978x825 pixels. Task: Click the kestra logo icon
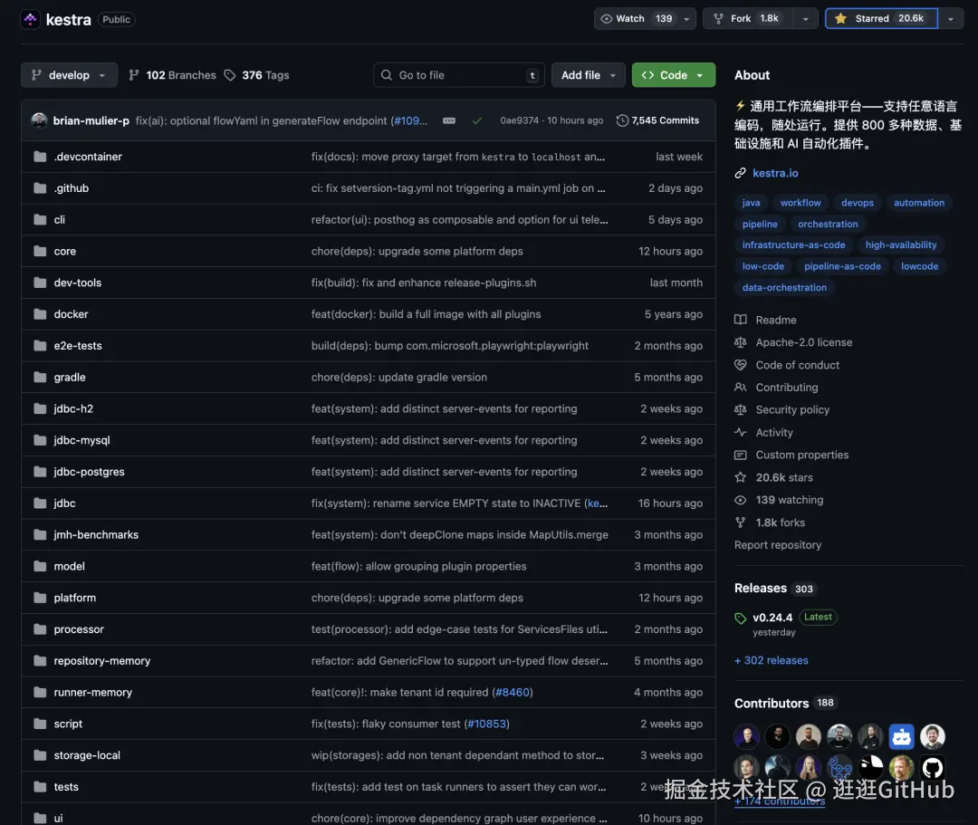pyautogui.click(x=30, y=19)
